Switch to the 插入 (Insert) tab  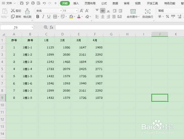[x=76, y=3]
